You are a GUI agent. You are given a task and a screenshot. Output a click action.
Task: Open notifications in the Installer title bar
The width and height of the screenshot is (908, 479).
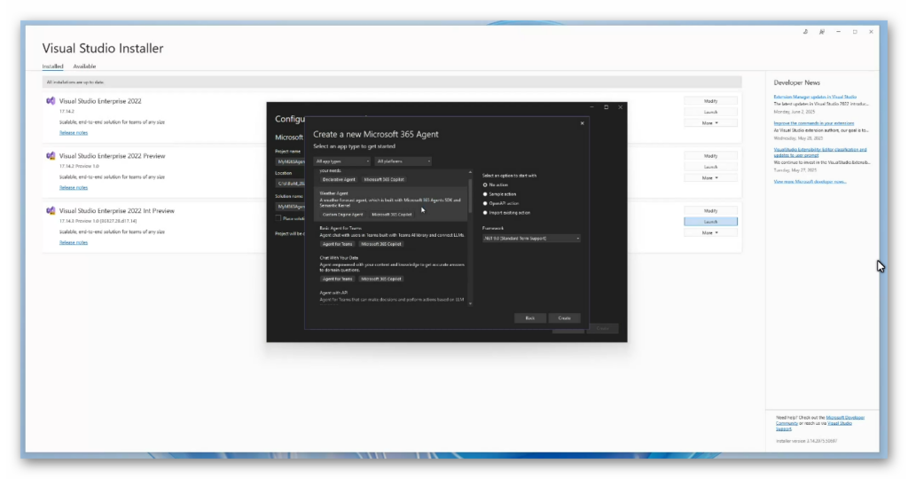[x=805, y=32]
